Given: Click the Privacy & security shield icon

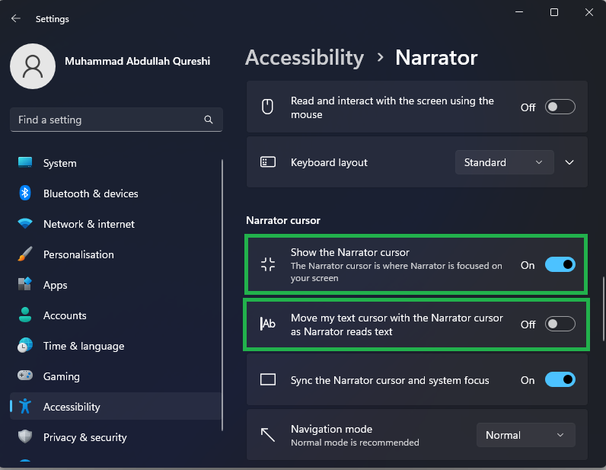Looking at the screenshot, I should [x=25, y=437].
